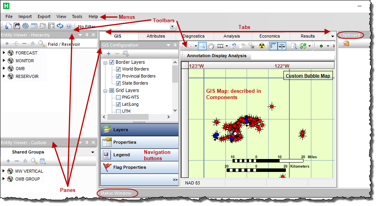Viewport: 378px width, 206px height.
Task: Toggle the ruler scale icon on GIS toolbar
Action: [273, 46]
